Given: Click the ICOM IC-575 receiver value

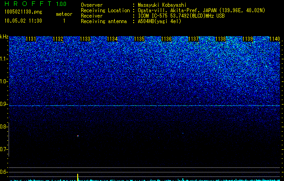Looking at the screenshot, I should click(x=181, y=16).
